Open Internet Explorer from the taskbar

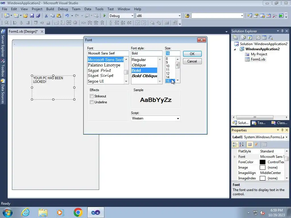coord(25,212)
